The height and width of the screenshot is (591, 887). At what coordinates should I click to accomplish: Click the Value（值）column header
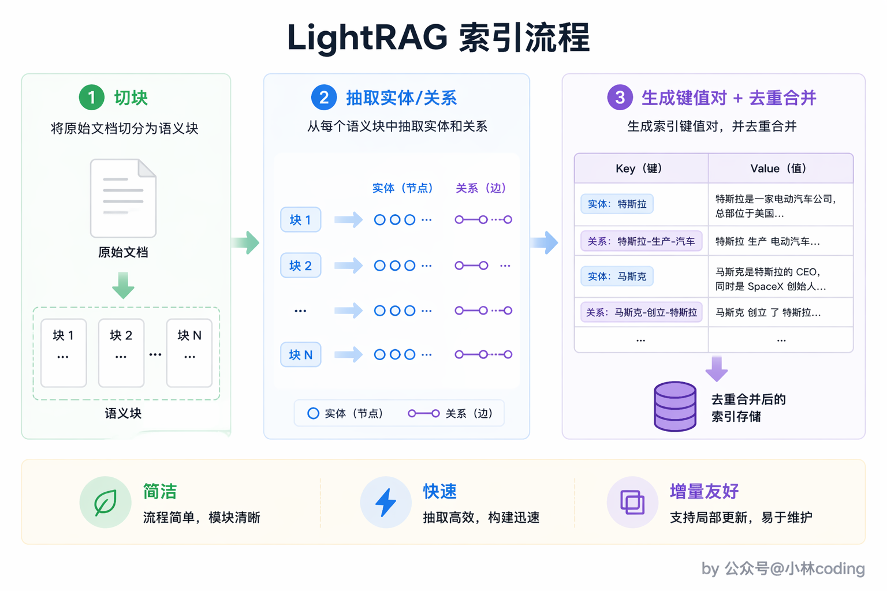click(x=781, y=169)
